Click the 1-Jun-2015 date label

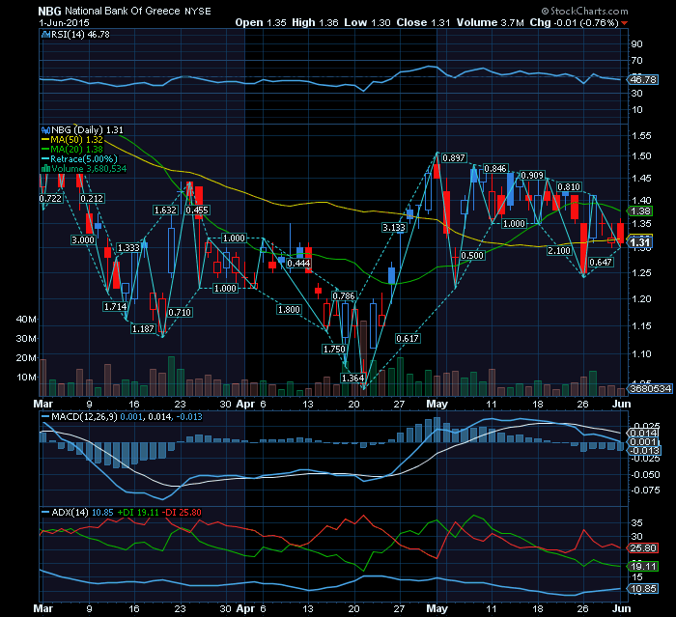(x=64, y=23)
